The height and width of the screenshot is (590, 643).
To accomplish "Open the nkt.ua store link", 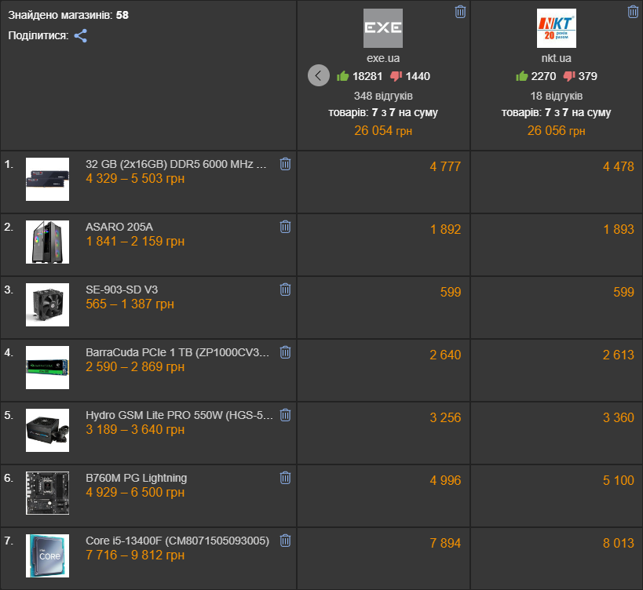I will [557, 58].
